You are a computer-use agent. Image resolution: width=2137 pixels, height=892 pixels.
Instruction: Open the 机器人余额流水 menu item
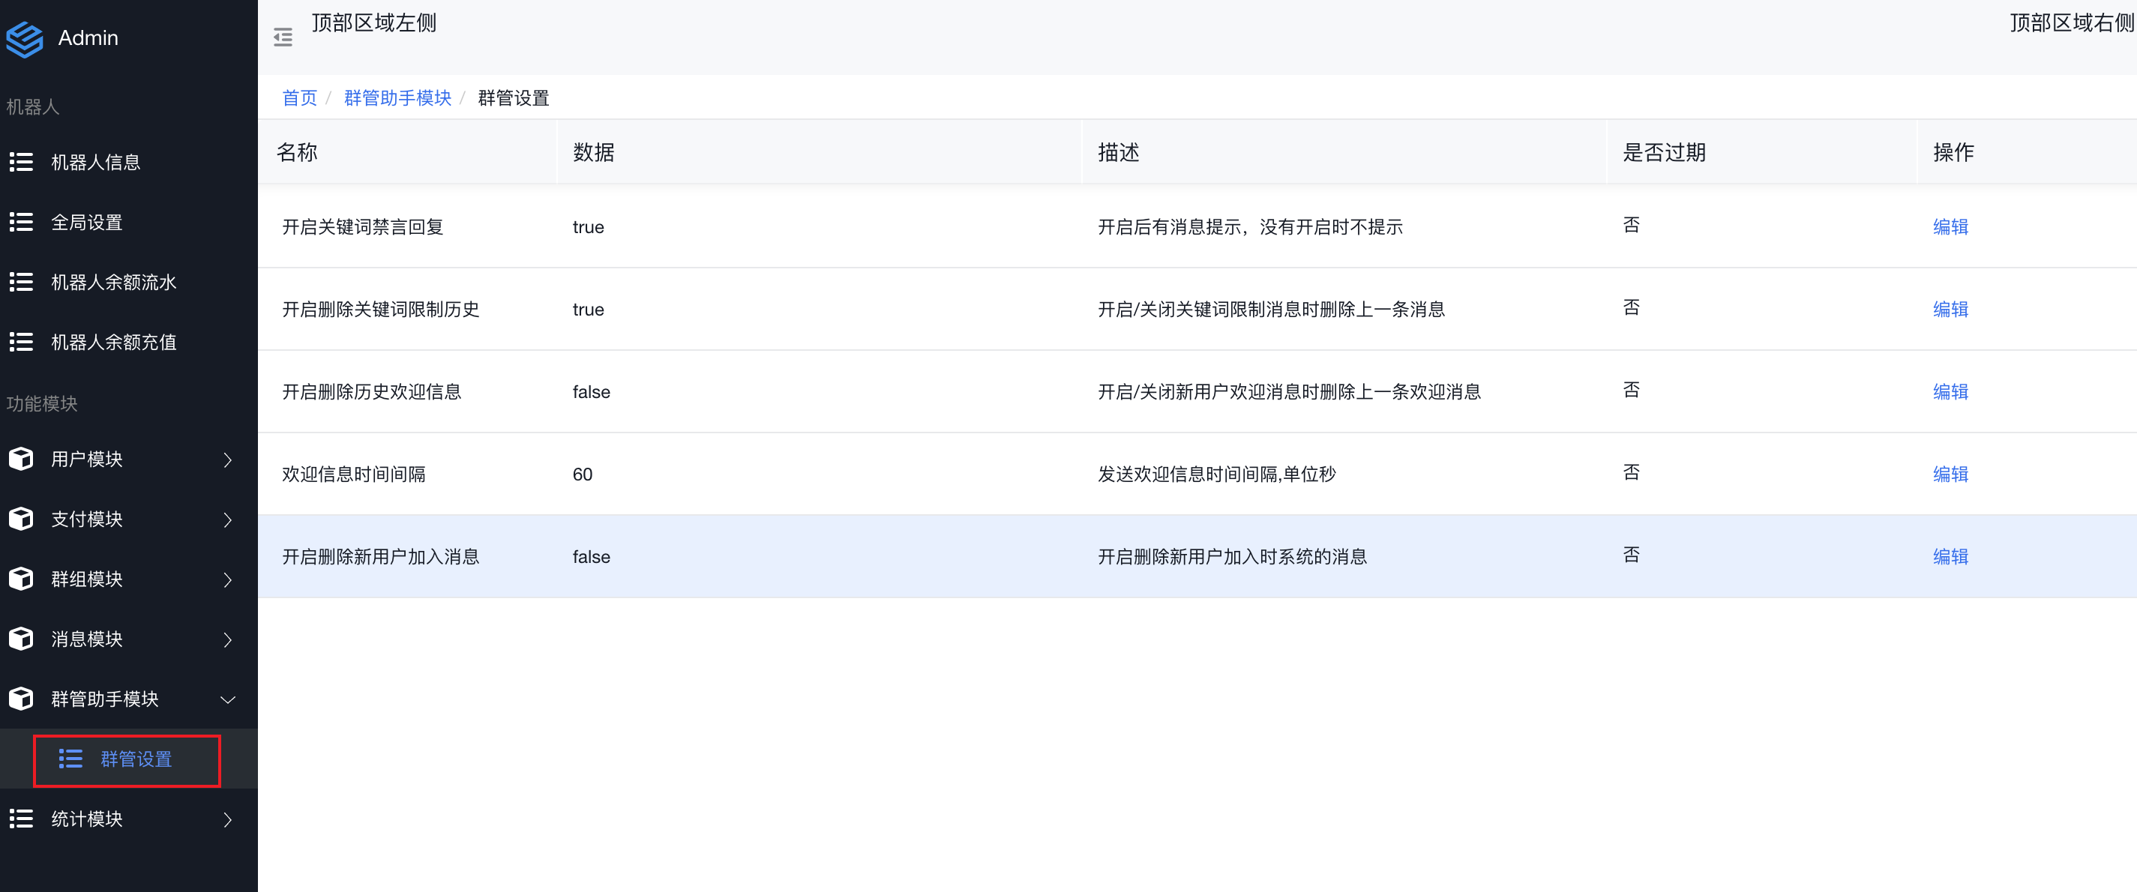(114, 283)
